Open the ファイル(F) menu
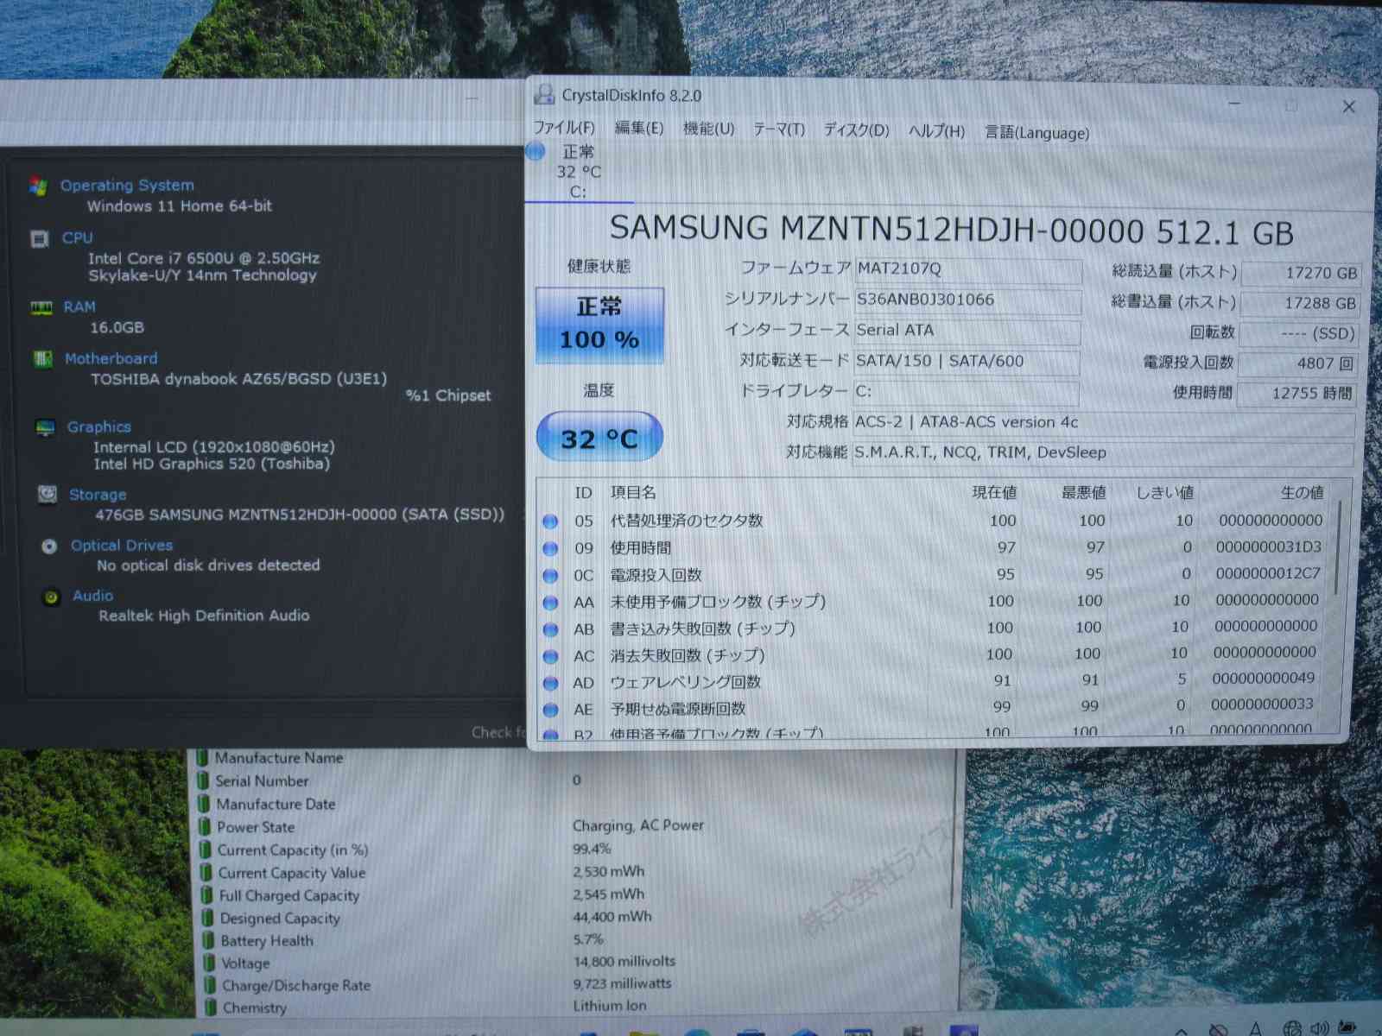 point(563,128)
